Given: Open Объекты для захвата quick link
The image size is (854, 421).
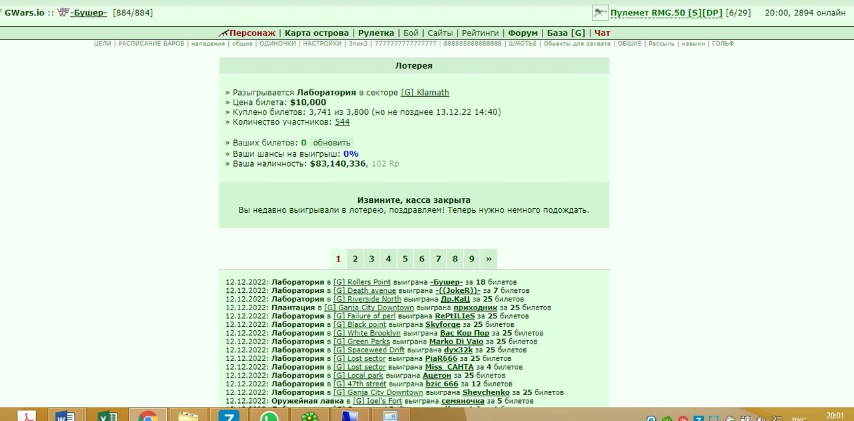Looking at the screenshot, I should tap(577, 43).
